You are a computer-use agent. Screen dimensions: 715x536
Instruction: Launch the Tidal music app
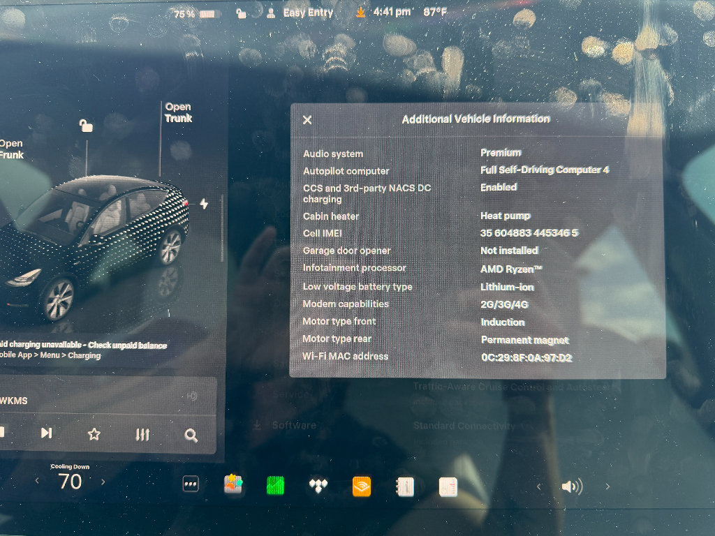(x=318, y=486)
